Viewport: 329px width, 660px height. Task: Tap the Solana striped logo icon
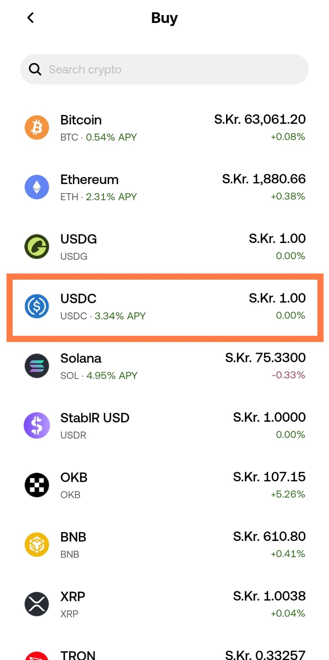(37, 366)
